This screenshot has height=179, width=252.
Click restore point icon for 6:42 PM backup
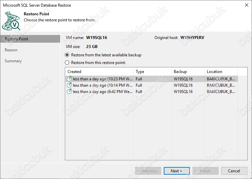(69, 92)
